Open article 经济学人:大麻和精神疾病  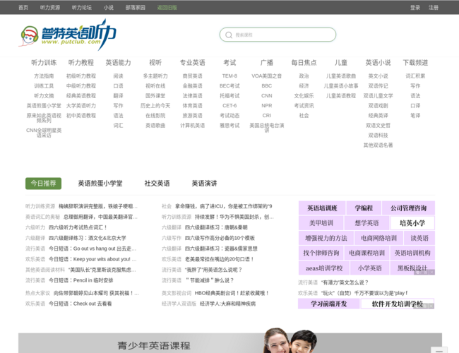tap(228, 304)
